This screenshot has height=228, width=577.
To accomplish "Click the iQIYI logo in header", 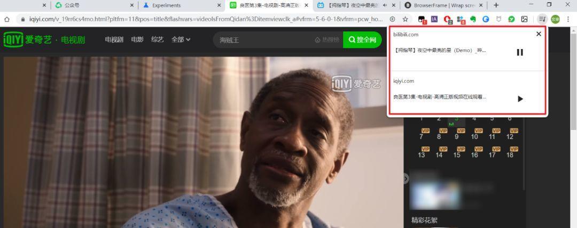I will [x=13, y=39].
